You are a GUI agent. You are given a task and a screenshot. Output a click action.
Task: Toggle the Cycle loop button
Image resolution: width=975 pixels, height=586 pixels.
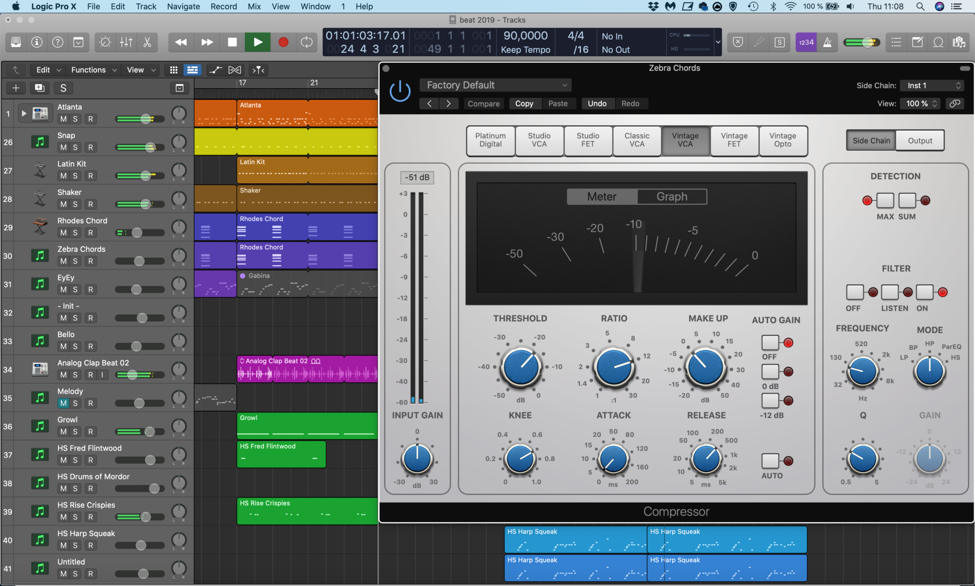click(x=307, y=42)
